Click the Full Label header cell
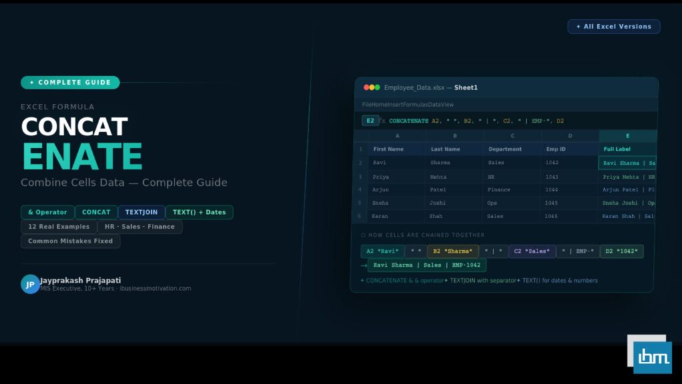This screenshot has width=682, height=384. pyautogui.click(x=627, y=149)
